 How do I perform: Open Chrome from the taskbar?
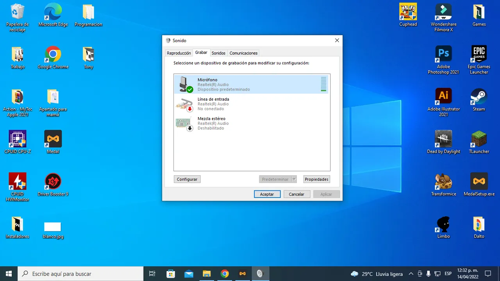click(225, 274)
